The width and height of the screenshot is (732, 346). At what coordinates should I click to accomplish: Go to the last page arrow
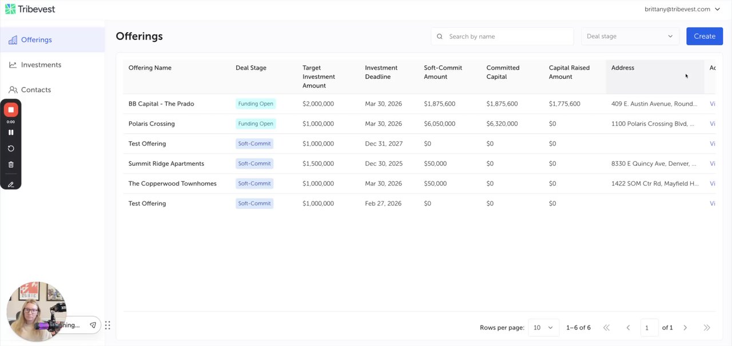point(707,328)
